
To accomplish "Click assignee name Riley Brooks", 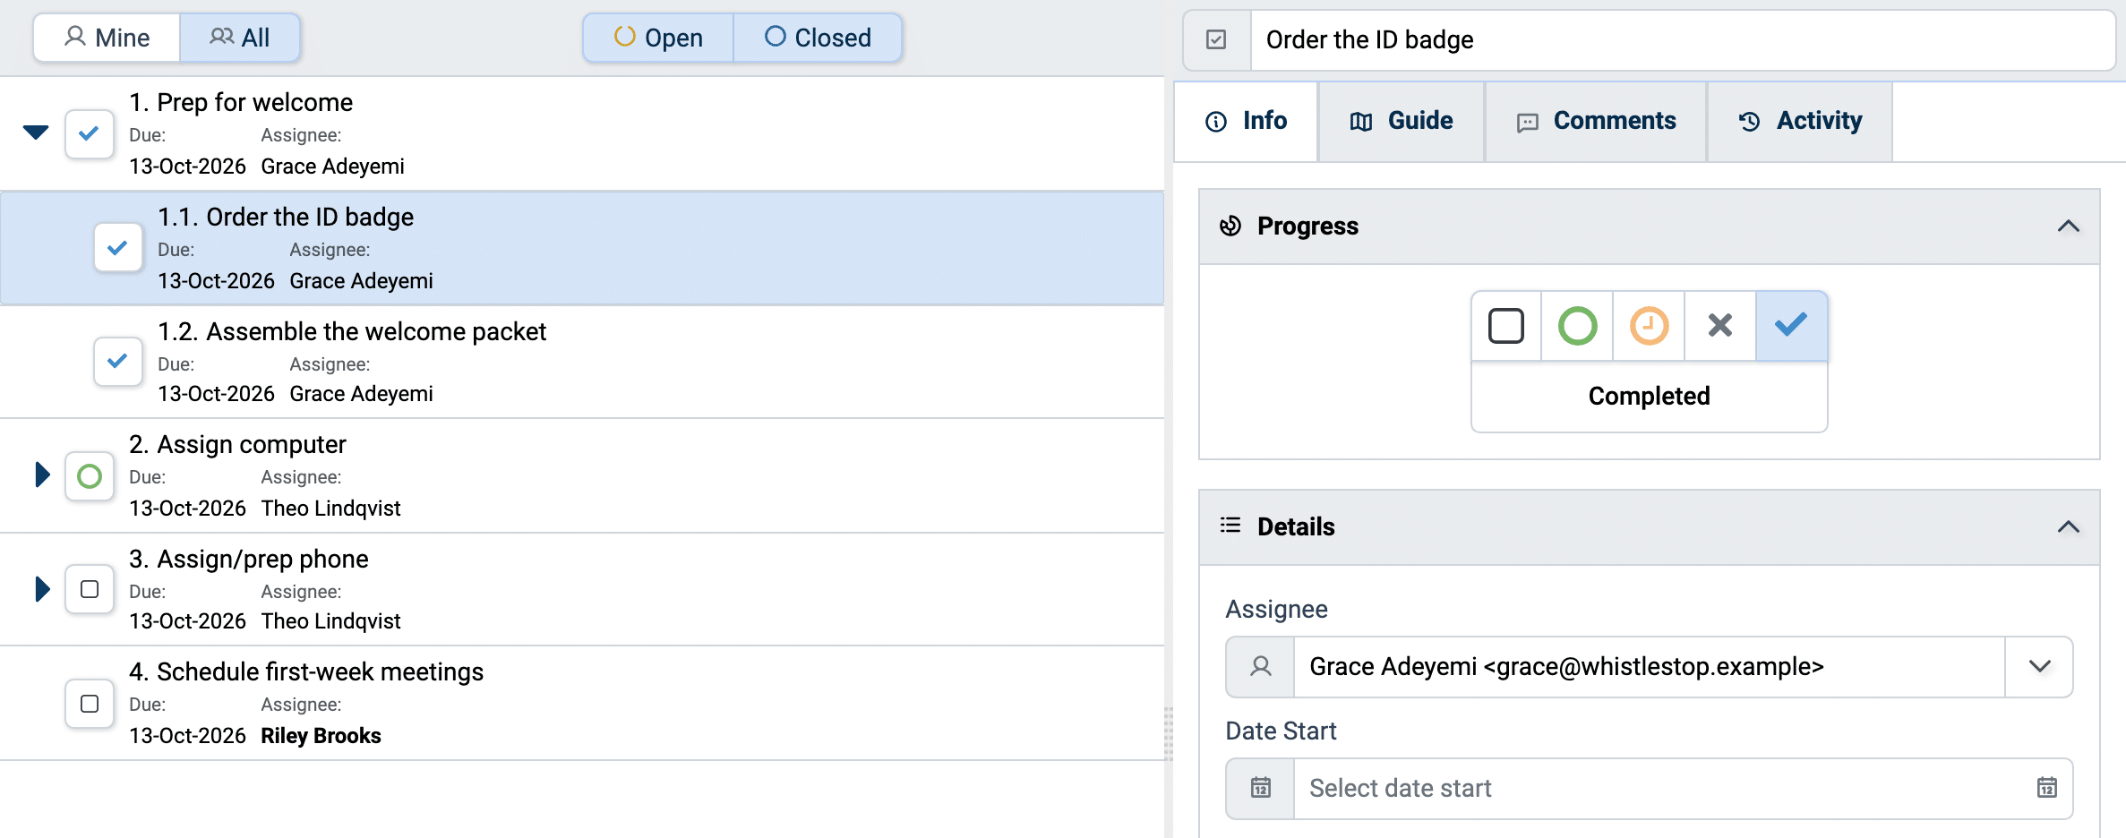I will (321, 736).
